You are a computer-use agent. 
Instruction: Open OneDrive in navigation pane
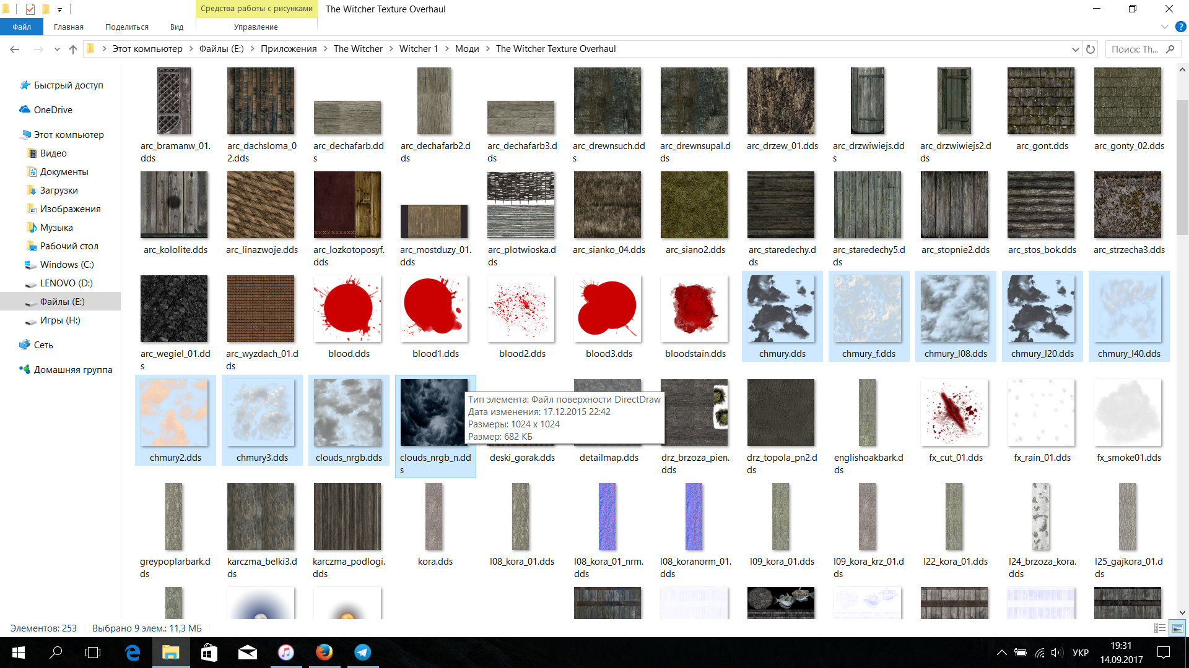(x=53, y=110)
